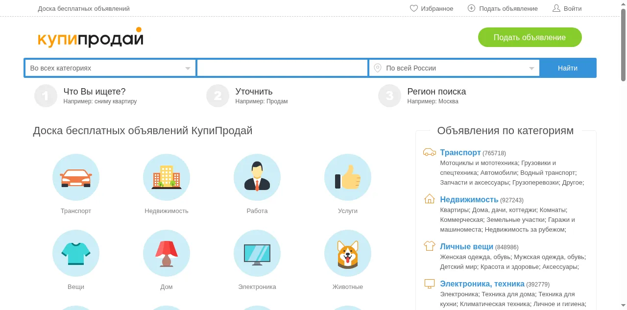Select Земельные участки subcategory
This screenshot has width=627, height=310.
point(515,219)
